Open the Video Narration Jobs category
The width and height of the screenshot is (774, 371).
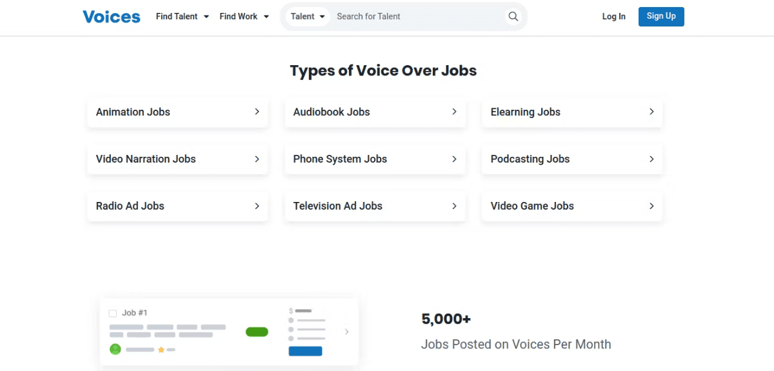coord(177,159)
